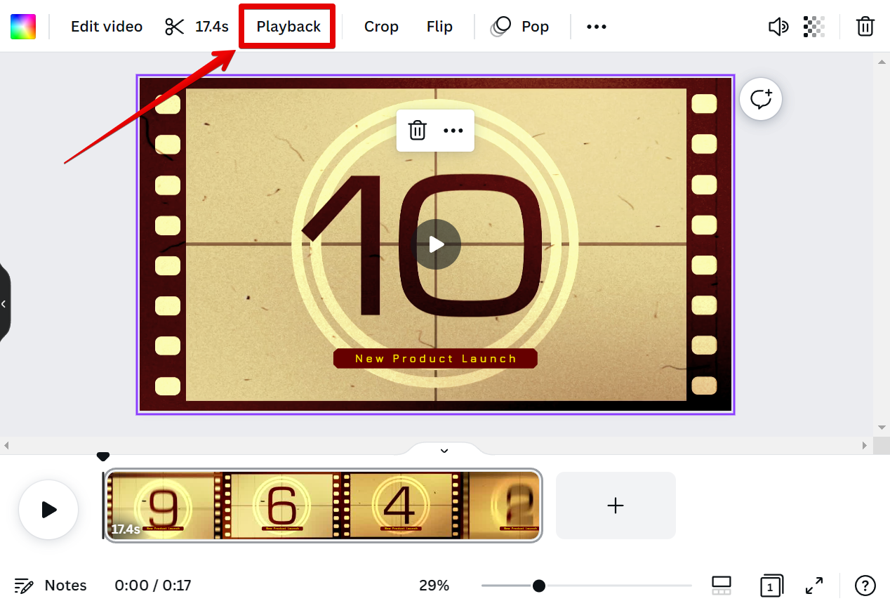Add a new page with plus button
This screenshot has width=890, height=601.
pos(616,506)
